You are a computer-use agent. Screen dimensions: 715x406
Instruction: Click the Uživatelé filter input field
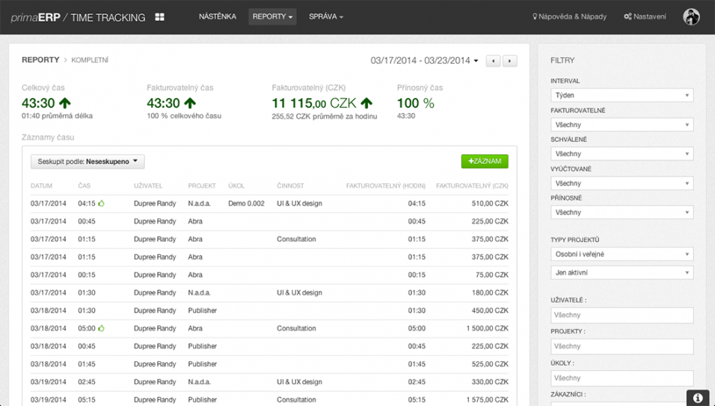point(622,316)
